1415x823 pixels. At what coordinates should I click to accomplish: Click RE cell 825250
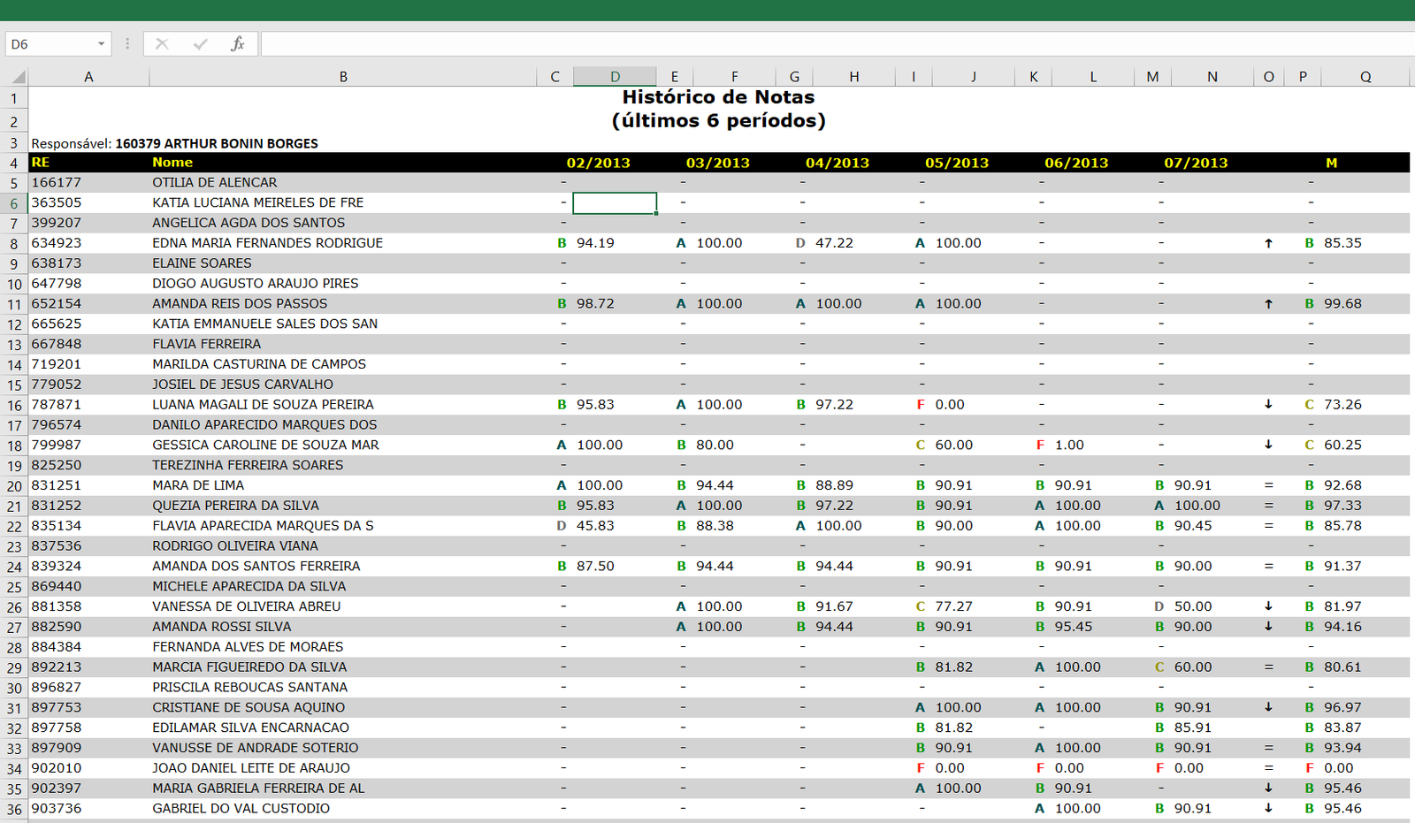pos(57,465)
